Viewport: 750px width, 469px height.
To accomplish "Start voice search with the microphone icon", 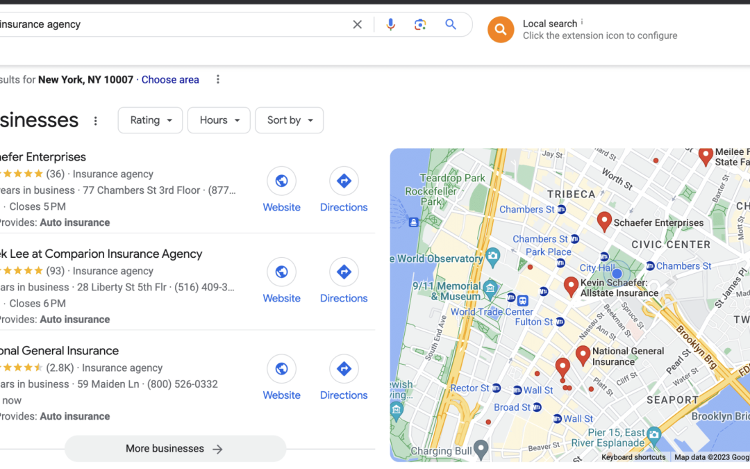I will pos(390,24).
